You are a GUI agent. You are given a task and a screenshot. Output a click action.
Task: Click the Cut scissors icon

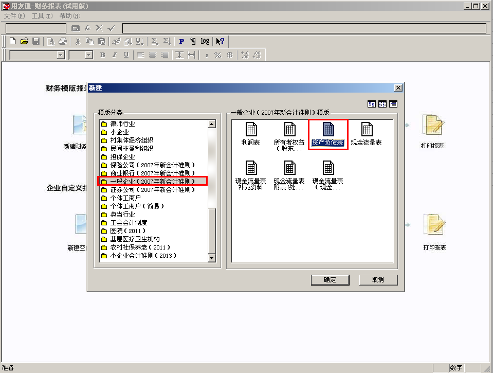tap(78, 41)
